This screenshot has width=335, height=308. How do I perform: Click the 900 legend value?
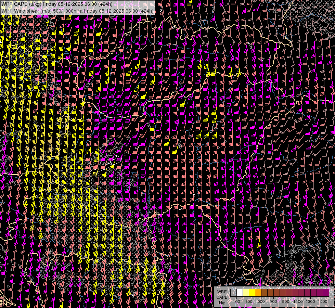tap(286, 301)
